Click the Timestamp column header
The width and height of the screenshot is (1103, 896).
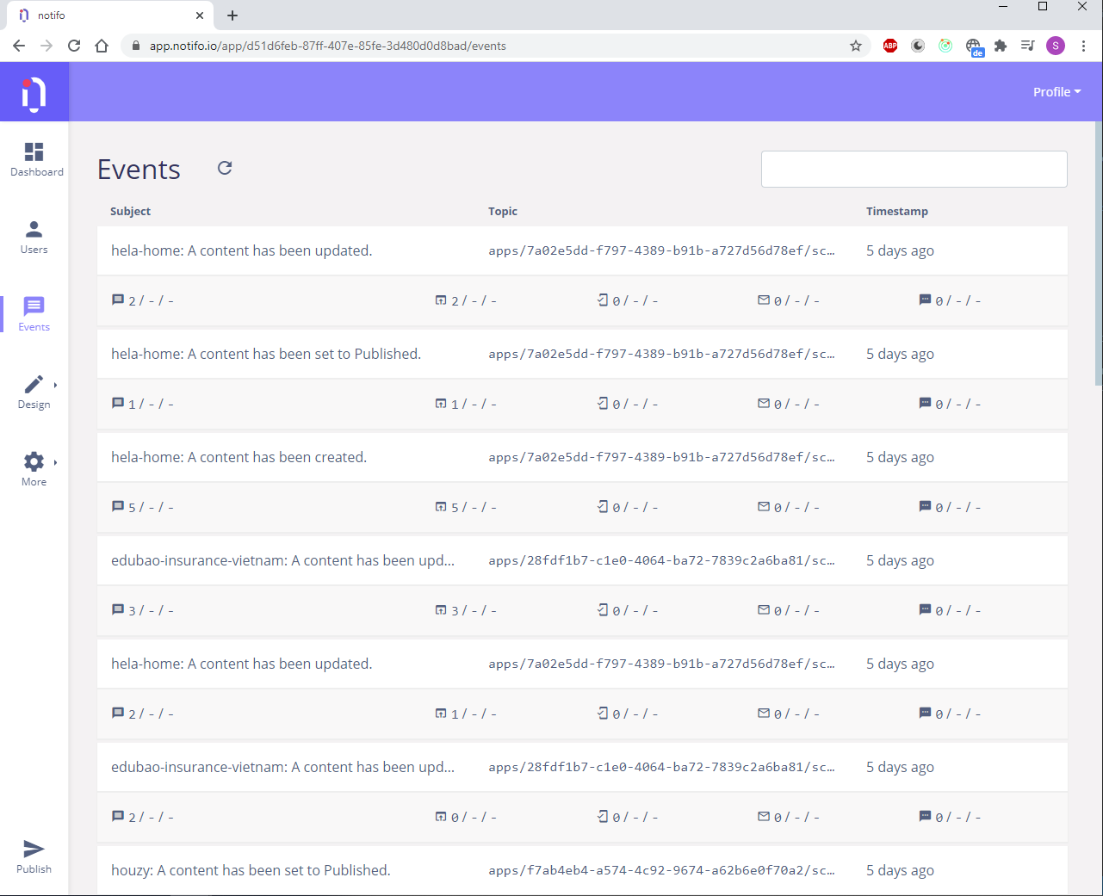pyautogui.click(x=897, y=211)
